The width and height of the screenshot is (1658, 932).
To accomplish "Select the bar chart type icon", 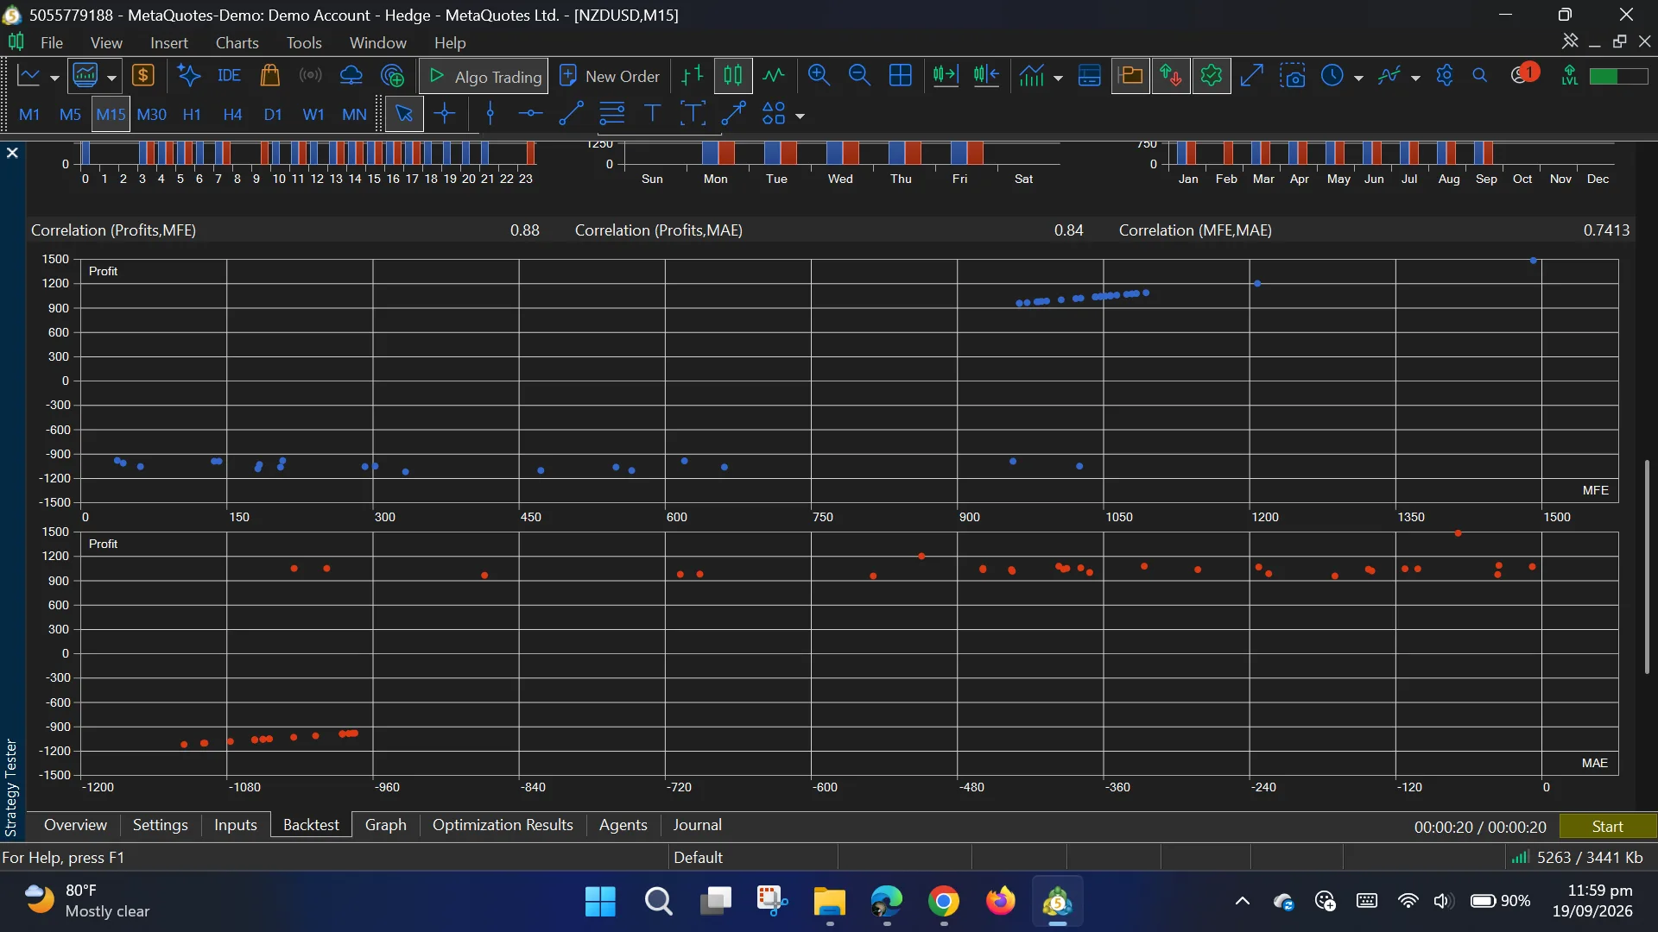I will tap(692, 76).
